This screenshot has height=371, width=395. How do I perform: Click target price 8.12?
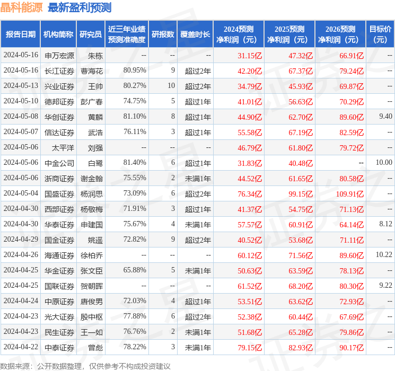(x=385, y=224)
